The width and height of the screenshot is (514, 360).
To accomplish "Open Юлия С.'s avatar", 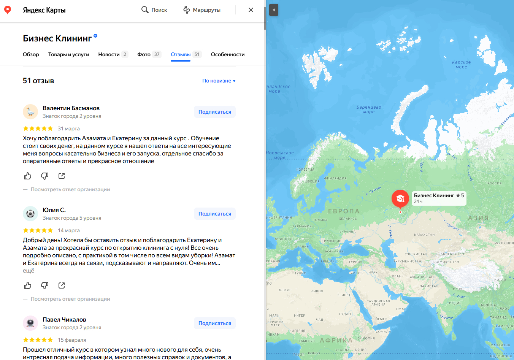I will [30, 214].
